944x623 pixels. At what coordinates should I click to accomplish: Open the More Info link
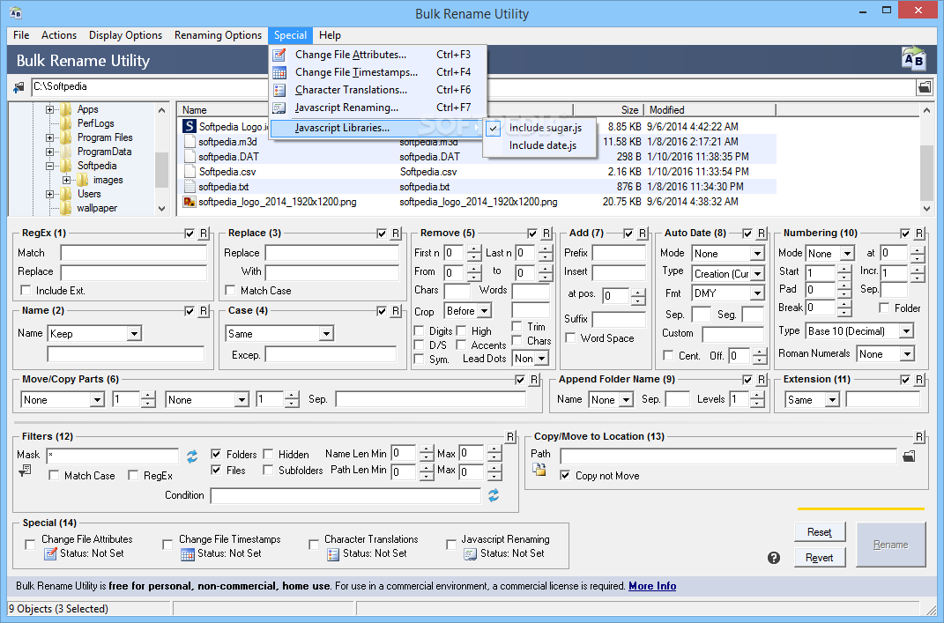[x=652, y=586]
